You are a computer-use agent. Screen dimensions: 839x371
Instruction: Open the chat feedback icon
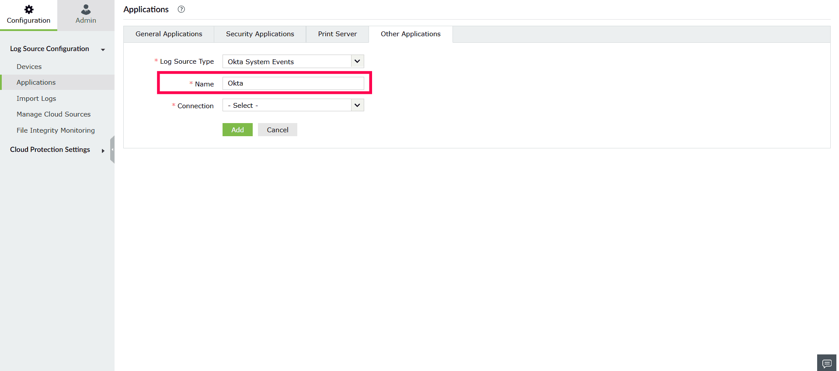coord(827,363)
